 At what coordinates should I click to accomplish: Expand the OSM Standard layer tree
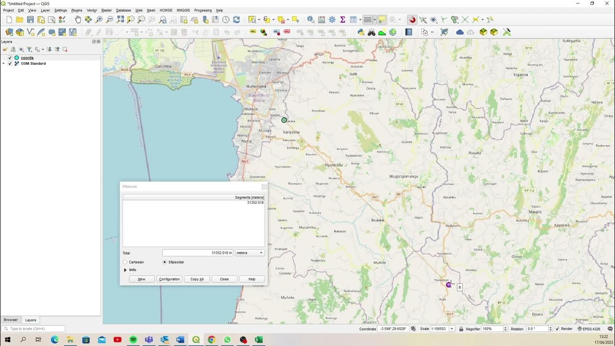4,63
